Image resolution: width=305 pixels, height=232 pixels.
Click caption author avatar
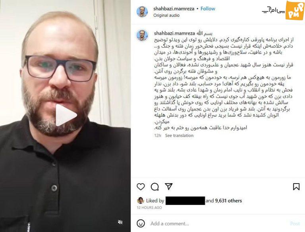[x=142, y=35]
